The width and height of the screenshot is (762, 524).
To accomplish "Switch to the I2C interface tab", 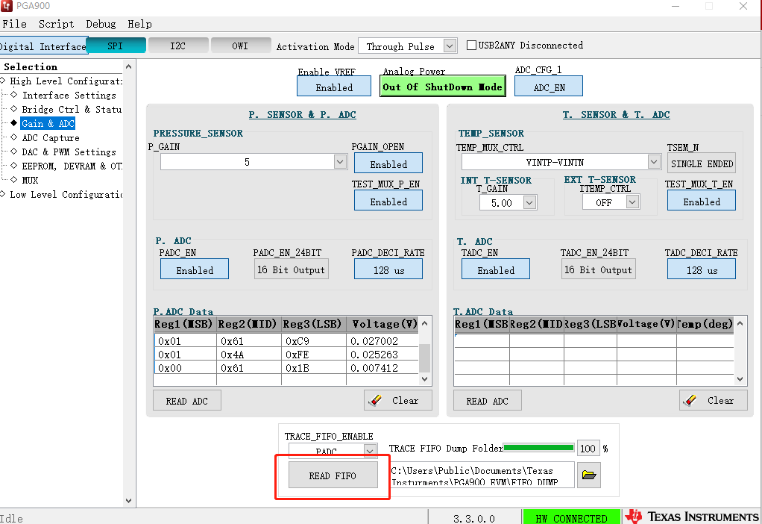I will 178,46.
